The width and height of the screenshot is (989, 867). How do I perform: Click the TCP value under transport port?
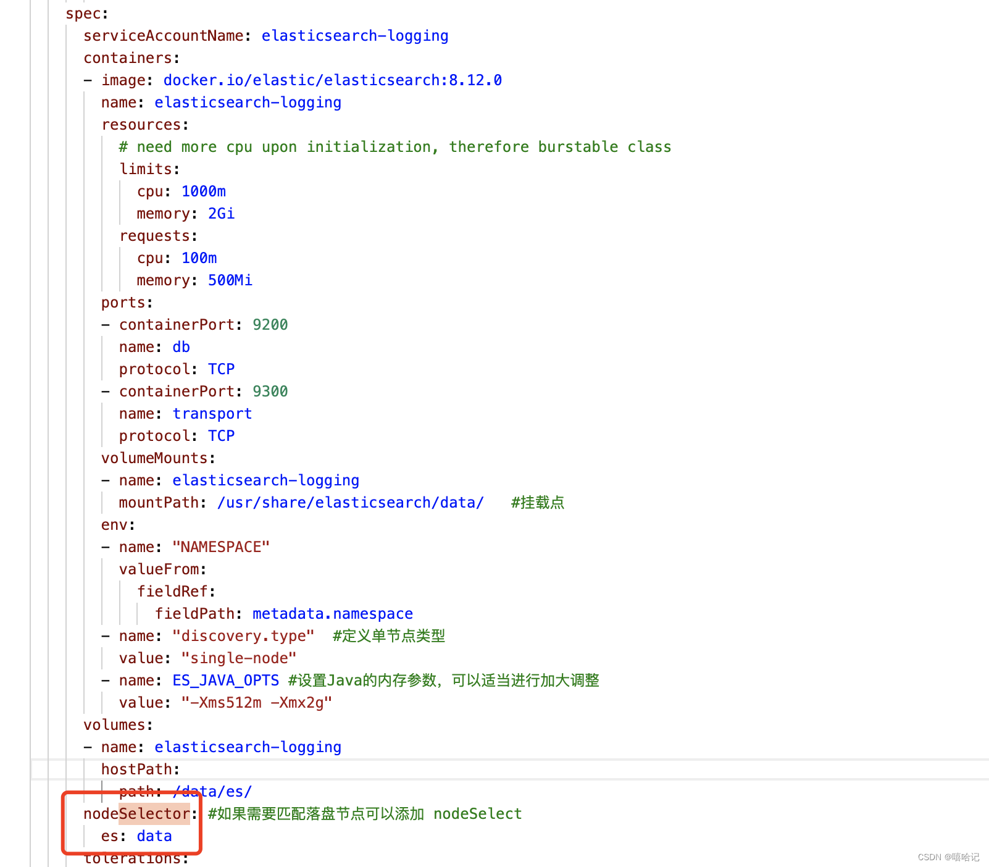[x=222, y=436]
